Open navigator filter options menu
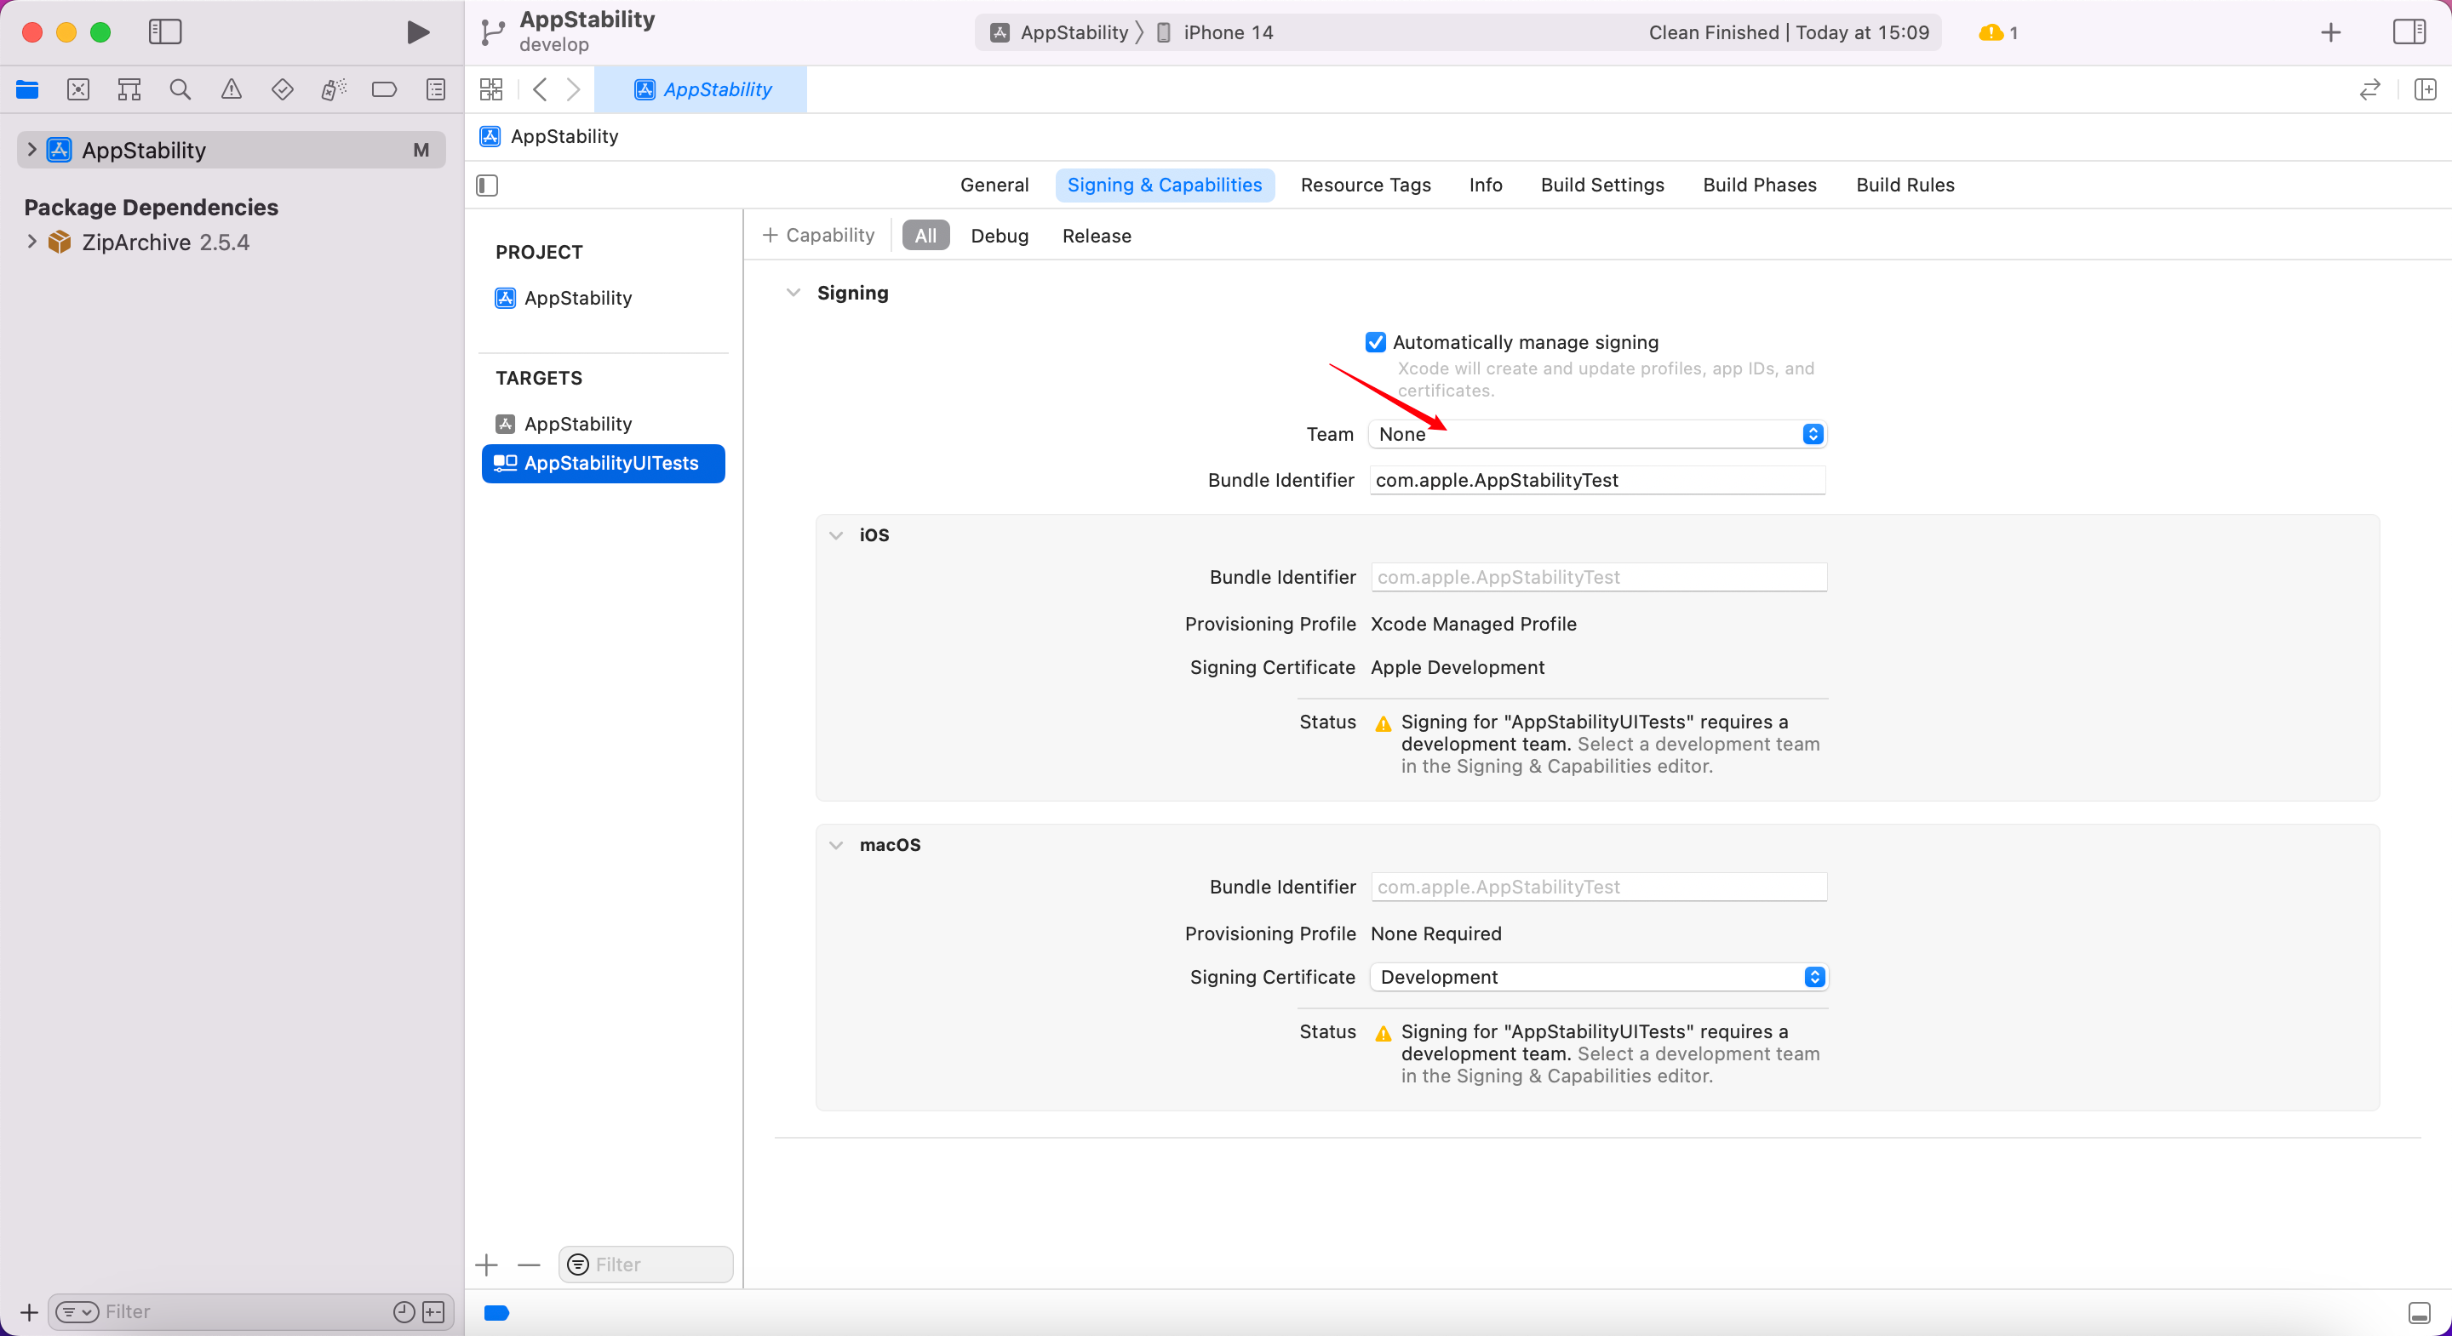The image size is (2452, 1336). coord(76,1312)
